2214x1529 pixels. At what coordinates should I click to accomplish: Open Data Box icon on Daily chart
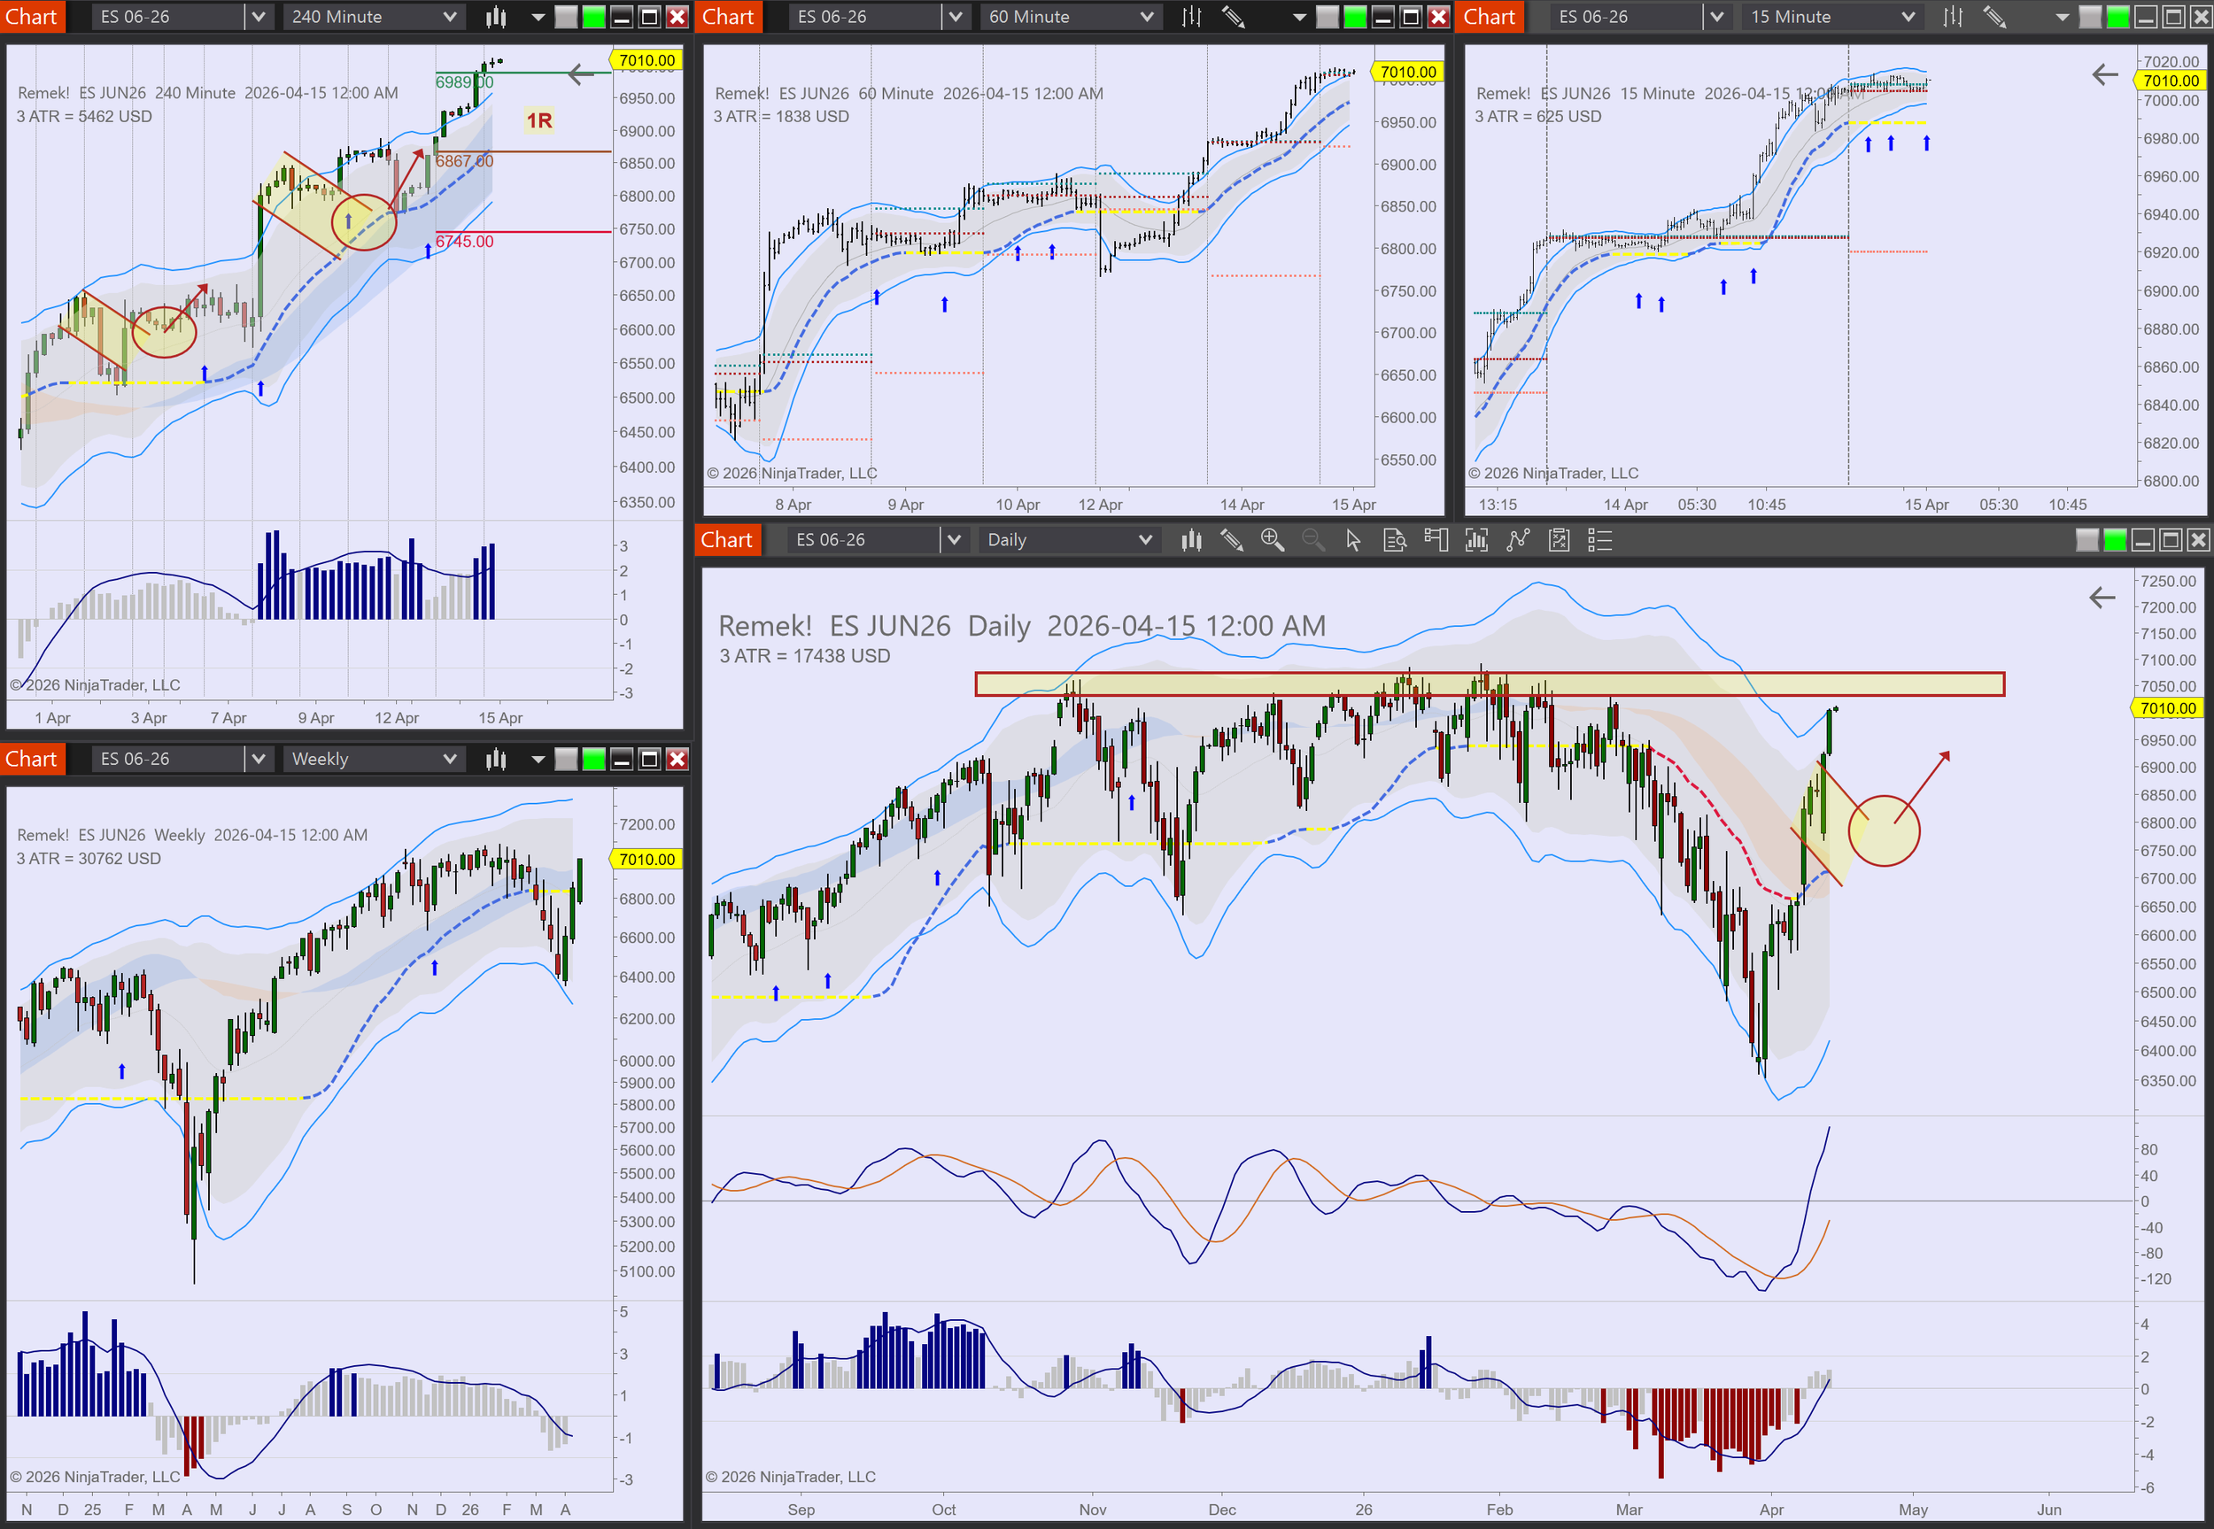tap(1395, 540)
